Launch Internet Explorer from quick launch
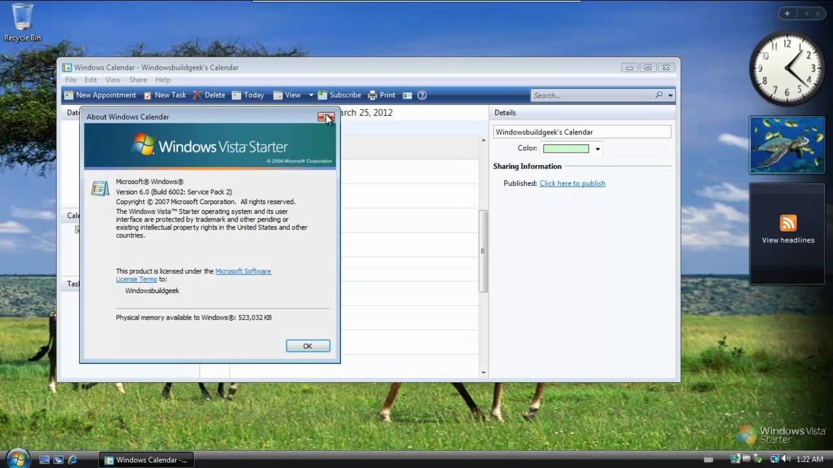Image resolution: width=833 pixels, height=468 pixels. (73, 460)
